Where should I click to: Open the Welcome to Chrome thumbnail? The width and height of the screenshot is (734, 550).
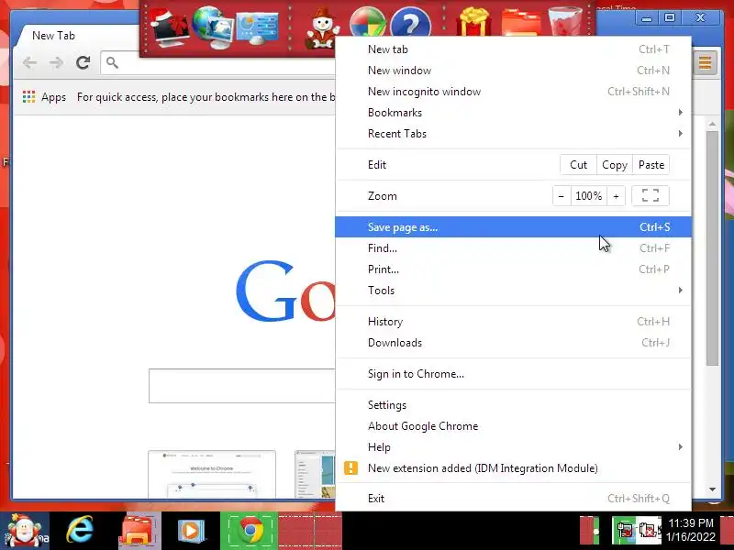point(212,474)
